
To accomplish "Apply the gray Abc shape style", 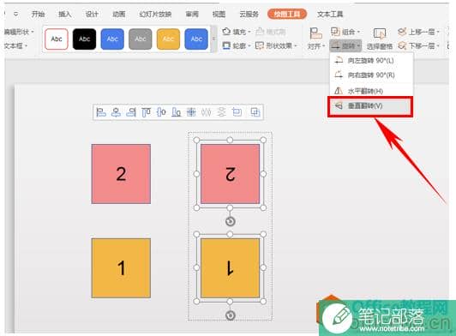I will click(141, 39).
